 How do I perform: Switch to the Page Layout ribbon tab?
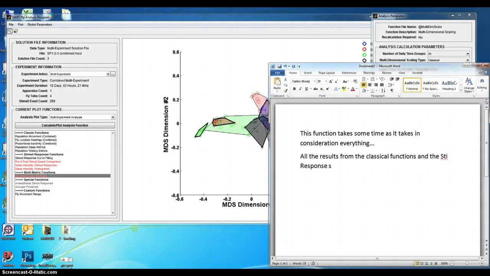[x=327, y=73]
